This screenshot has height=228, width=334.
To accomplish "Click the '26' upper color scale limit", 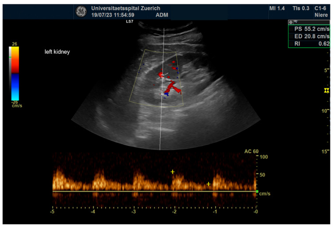I will (x=15, y=44).
